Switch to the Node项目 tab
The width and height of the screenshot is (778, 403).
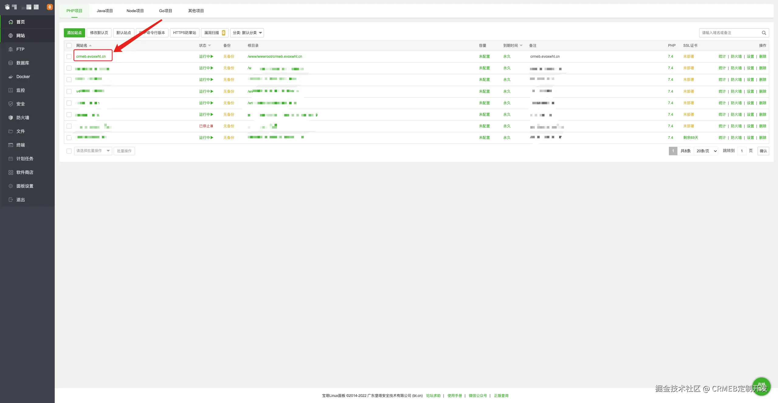click(x=135, y=11)
